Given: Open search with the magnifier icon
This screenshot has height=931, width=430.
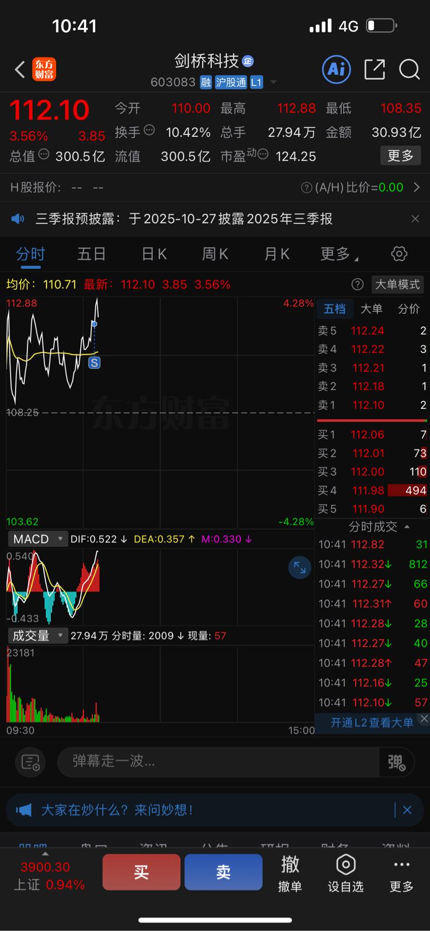Looking at the screenshot, I should [x=409, y=69].
